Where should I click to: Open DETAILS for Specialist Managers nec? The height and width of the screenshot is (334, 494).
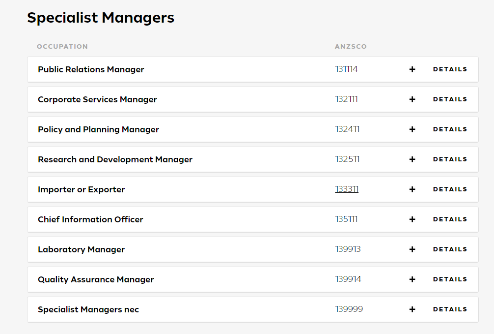[450, 309]
